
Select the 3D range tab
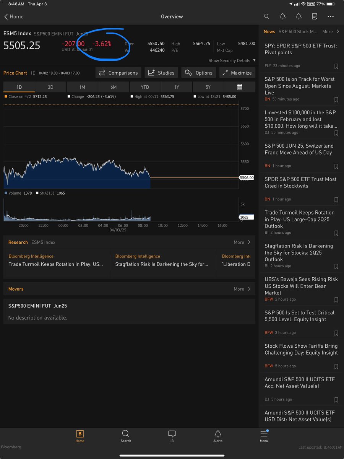click(50, 87)
